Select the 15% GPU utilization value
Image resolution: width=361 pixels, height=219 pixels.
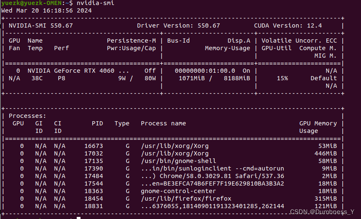point(282,78)
